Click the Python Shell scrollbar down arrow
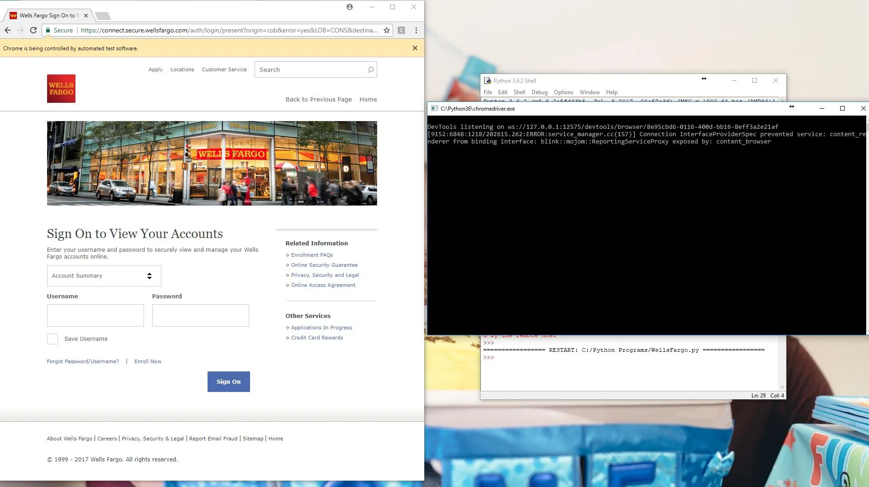The image size is (869, 487). coord(782,387)
